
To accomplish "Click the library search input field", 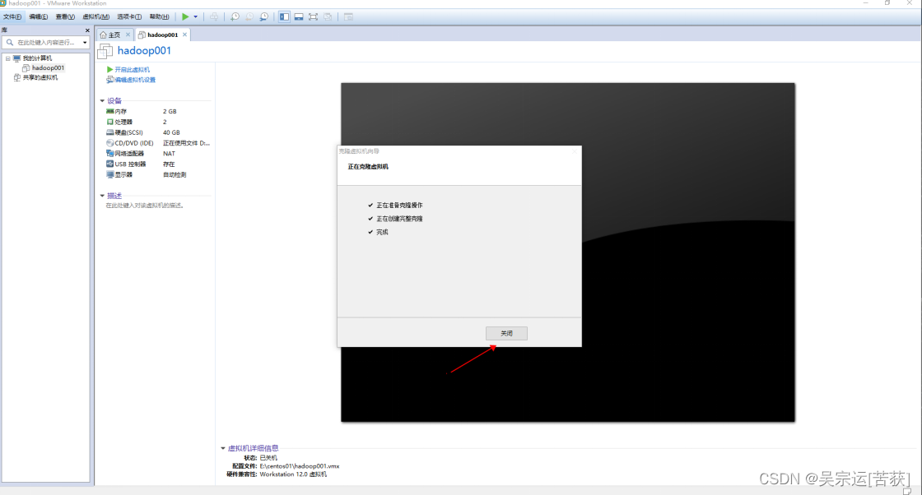I will pyautogui.click(x=44, y=42).
